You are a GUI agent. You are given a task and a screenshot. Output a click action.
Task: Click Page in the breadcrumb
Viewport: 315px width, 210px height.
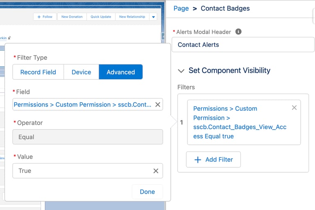tap(181, 8)
